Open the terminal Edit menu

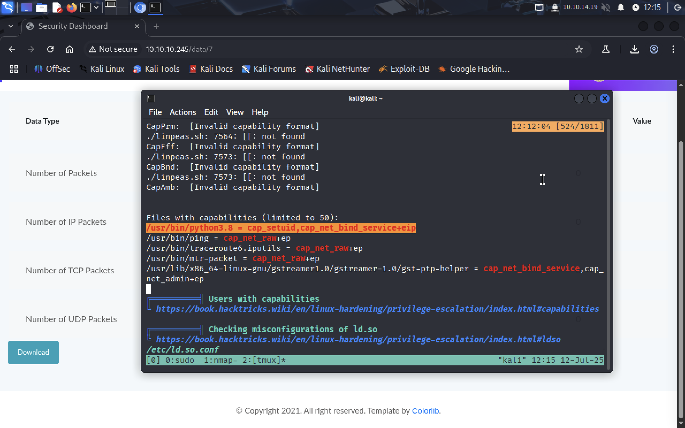[x=211, y=112]
